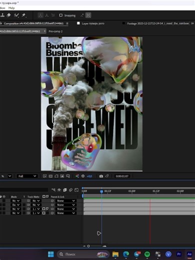Viewport: 195px width, 260px height.
Task: Click the second layer's track matte pick whip
Action: click(x=28, y=205)
